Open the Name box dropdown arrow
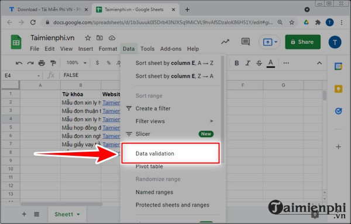 39,76
